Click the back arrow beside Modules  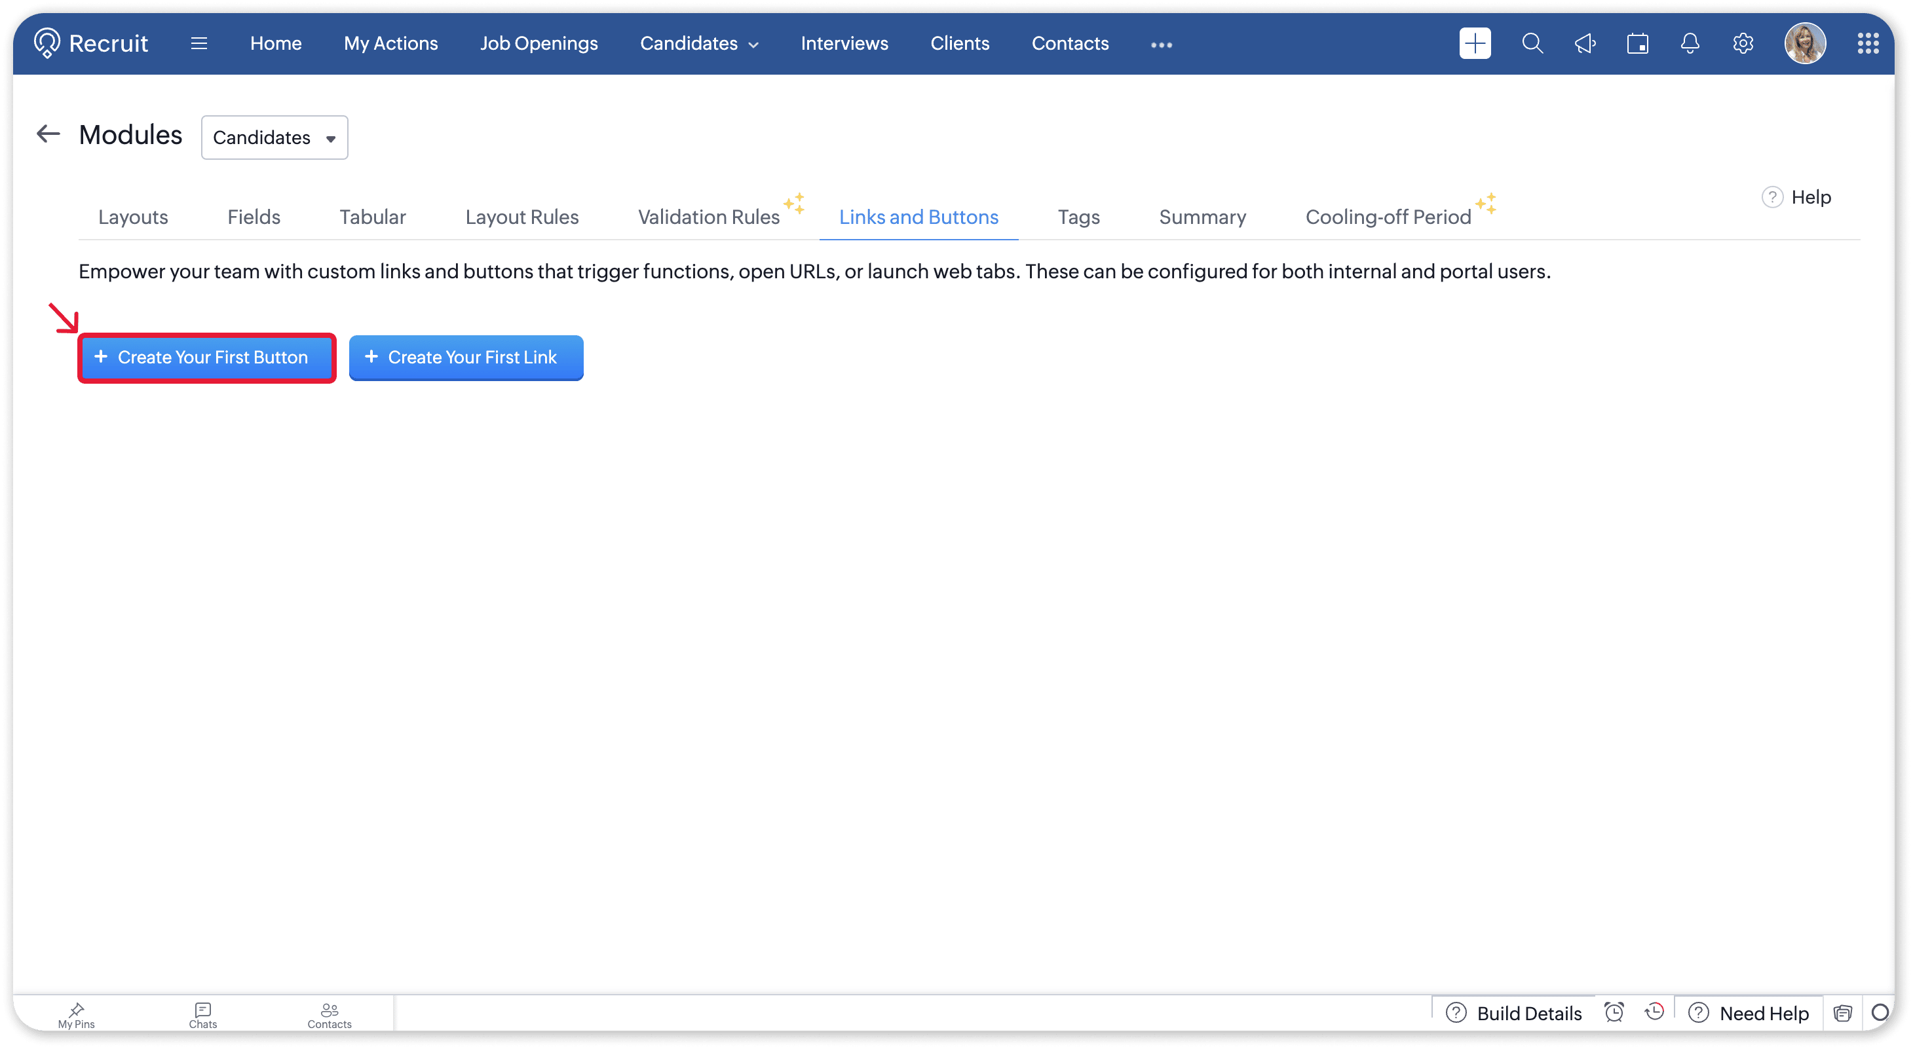48,134
